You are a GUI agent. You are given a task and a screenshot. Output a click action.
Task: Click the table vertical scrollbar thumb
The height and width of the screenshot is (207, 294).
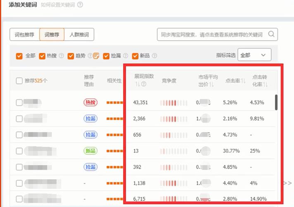point(276,102)
